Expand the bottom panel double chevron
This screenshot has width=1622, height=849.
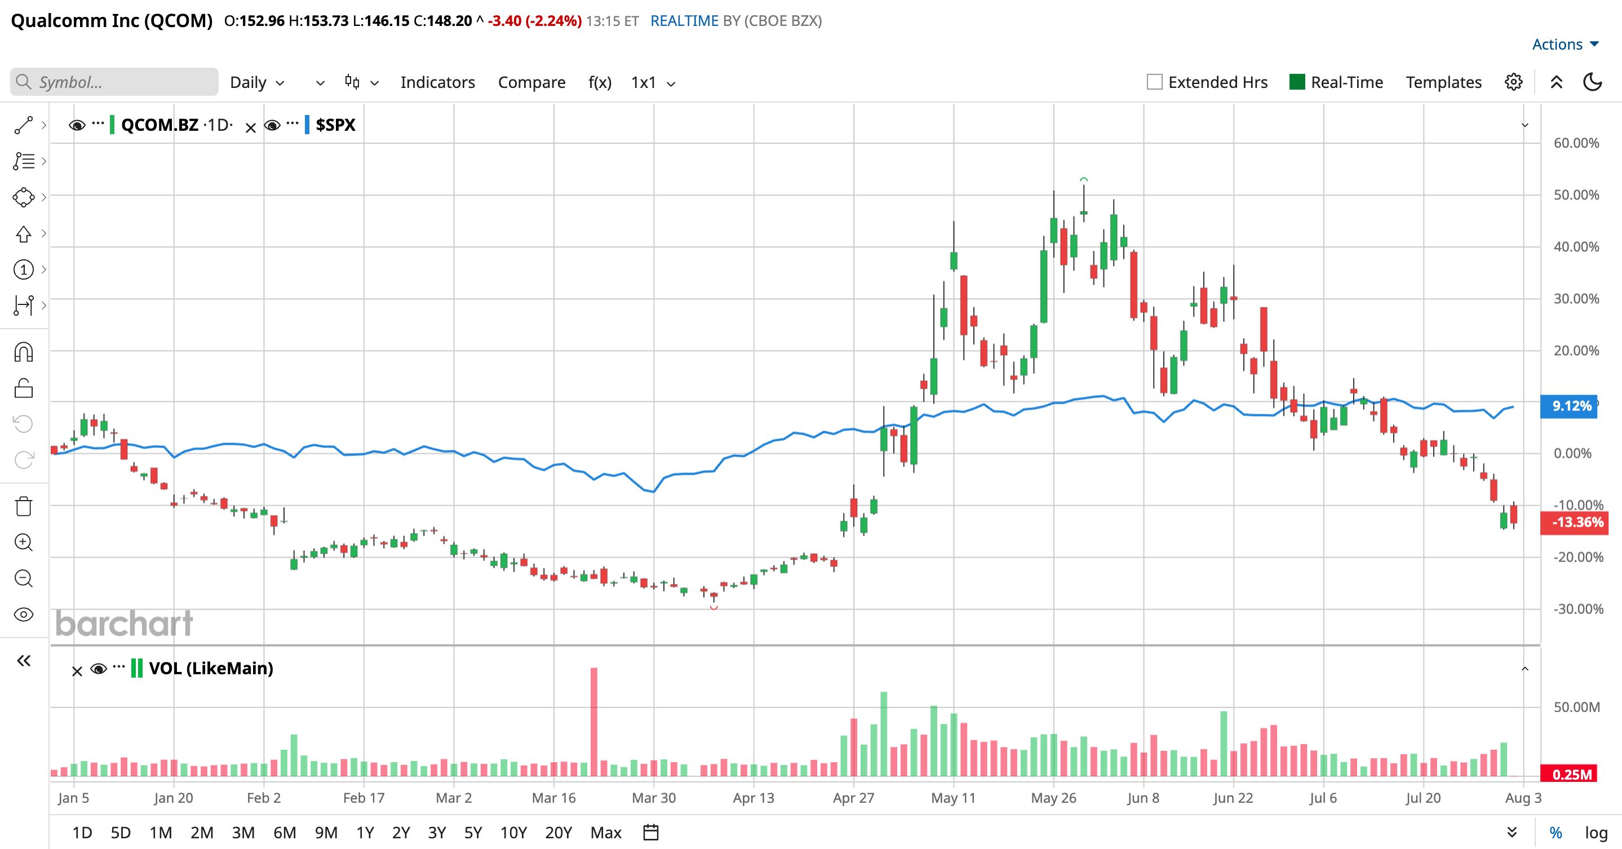pos(1512,833)
